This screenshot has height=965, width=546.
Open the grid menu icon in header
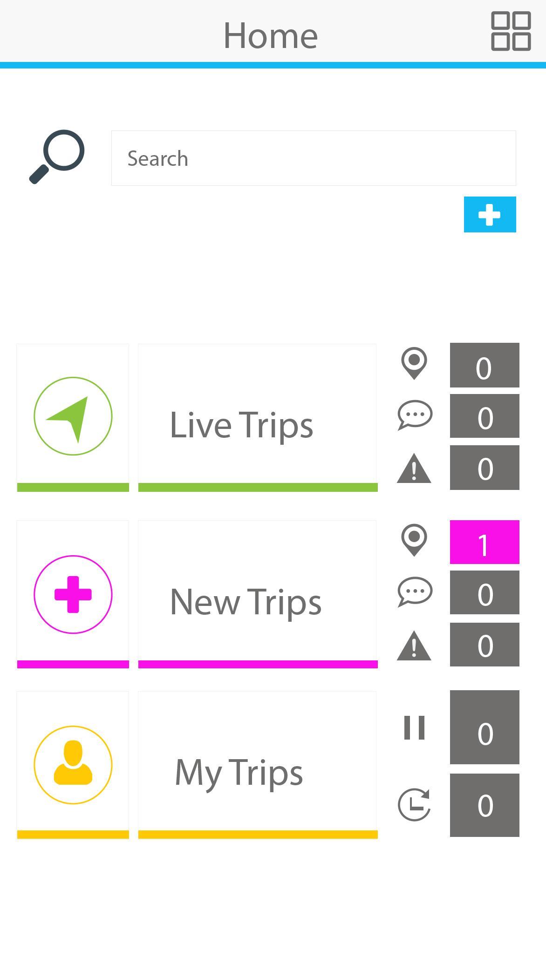(511, 31)
